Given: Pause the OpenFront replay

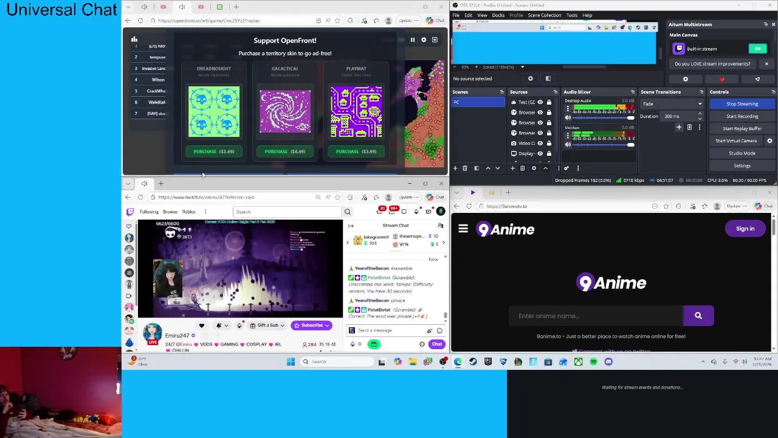Looking at the screenshot, I should point(412,40).
